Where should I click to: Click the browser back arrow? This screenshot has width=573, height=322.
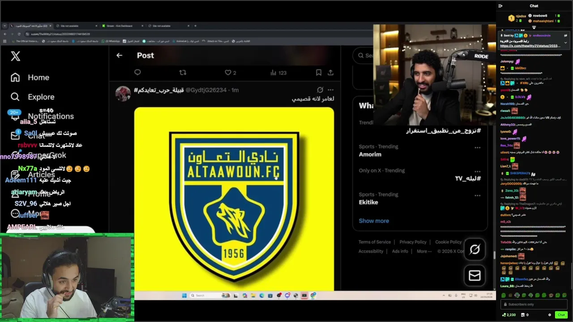click(x=5, y=34)
